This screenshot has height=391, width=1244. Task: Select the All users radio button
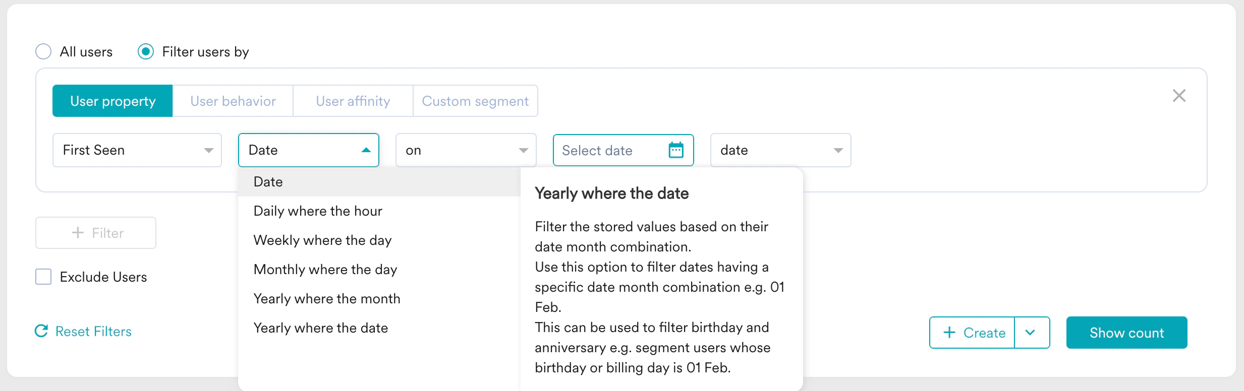[x=44, y=51]
